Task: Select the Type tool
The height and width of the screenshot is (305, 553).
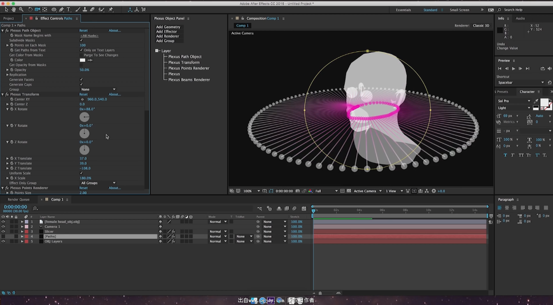Action: (68, 9)
